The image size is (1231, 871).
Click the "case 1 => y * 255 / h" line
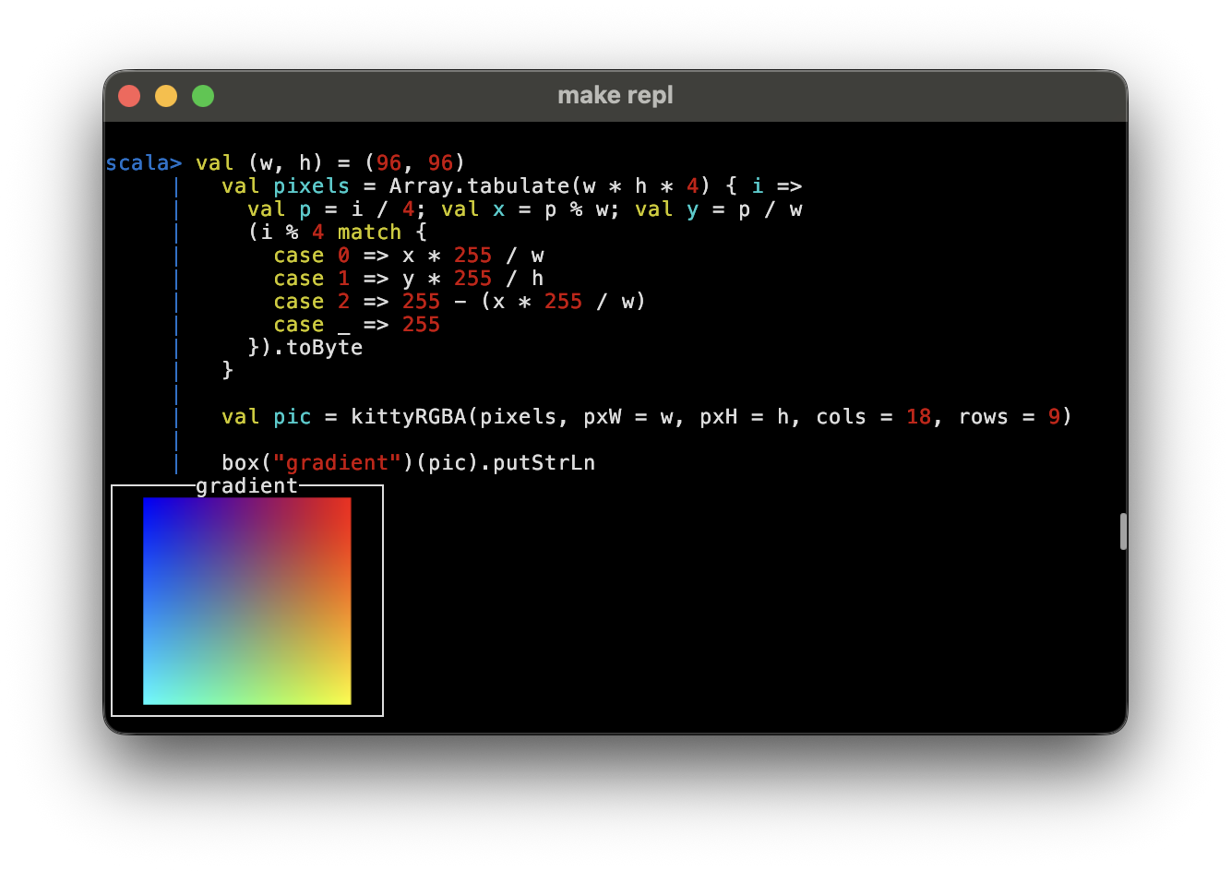point(409,279)
